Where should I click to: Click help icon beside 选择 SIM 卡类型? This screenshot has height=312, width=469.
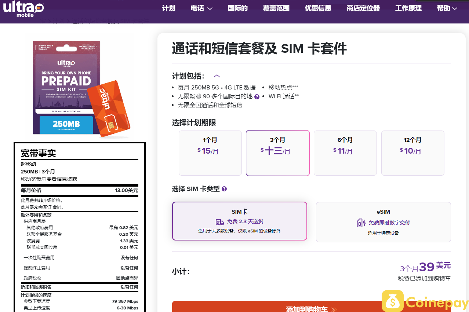224,189
